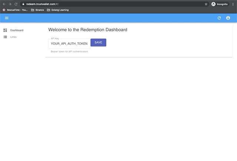
Task: Reload the page with the browser reload button
Action: tap(16, 4)
